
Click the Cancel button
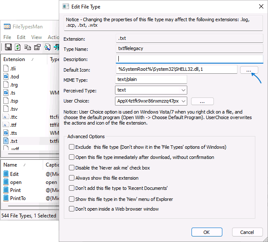pyautogui.click(x=247, y=232)
